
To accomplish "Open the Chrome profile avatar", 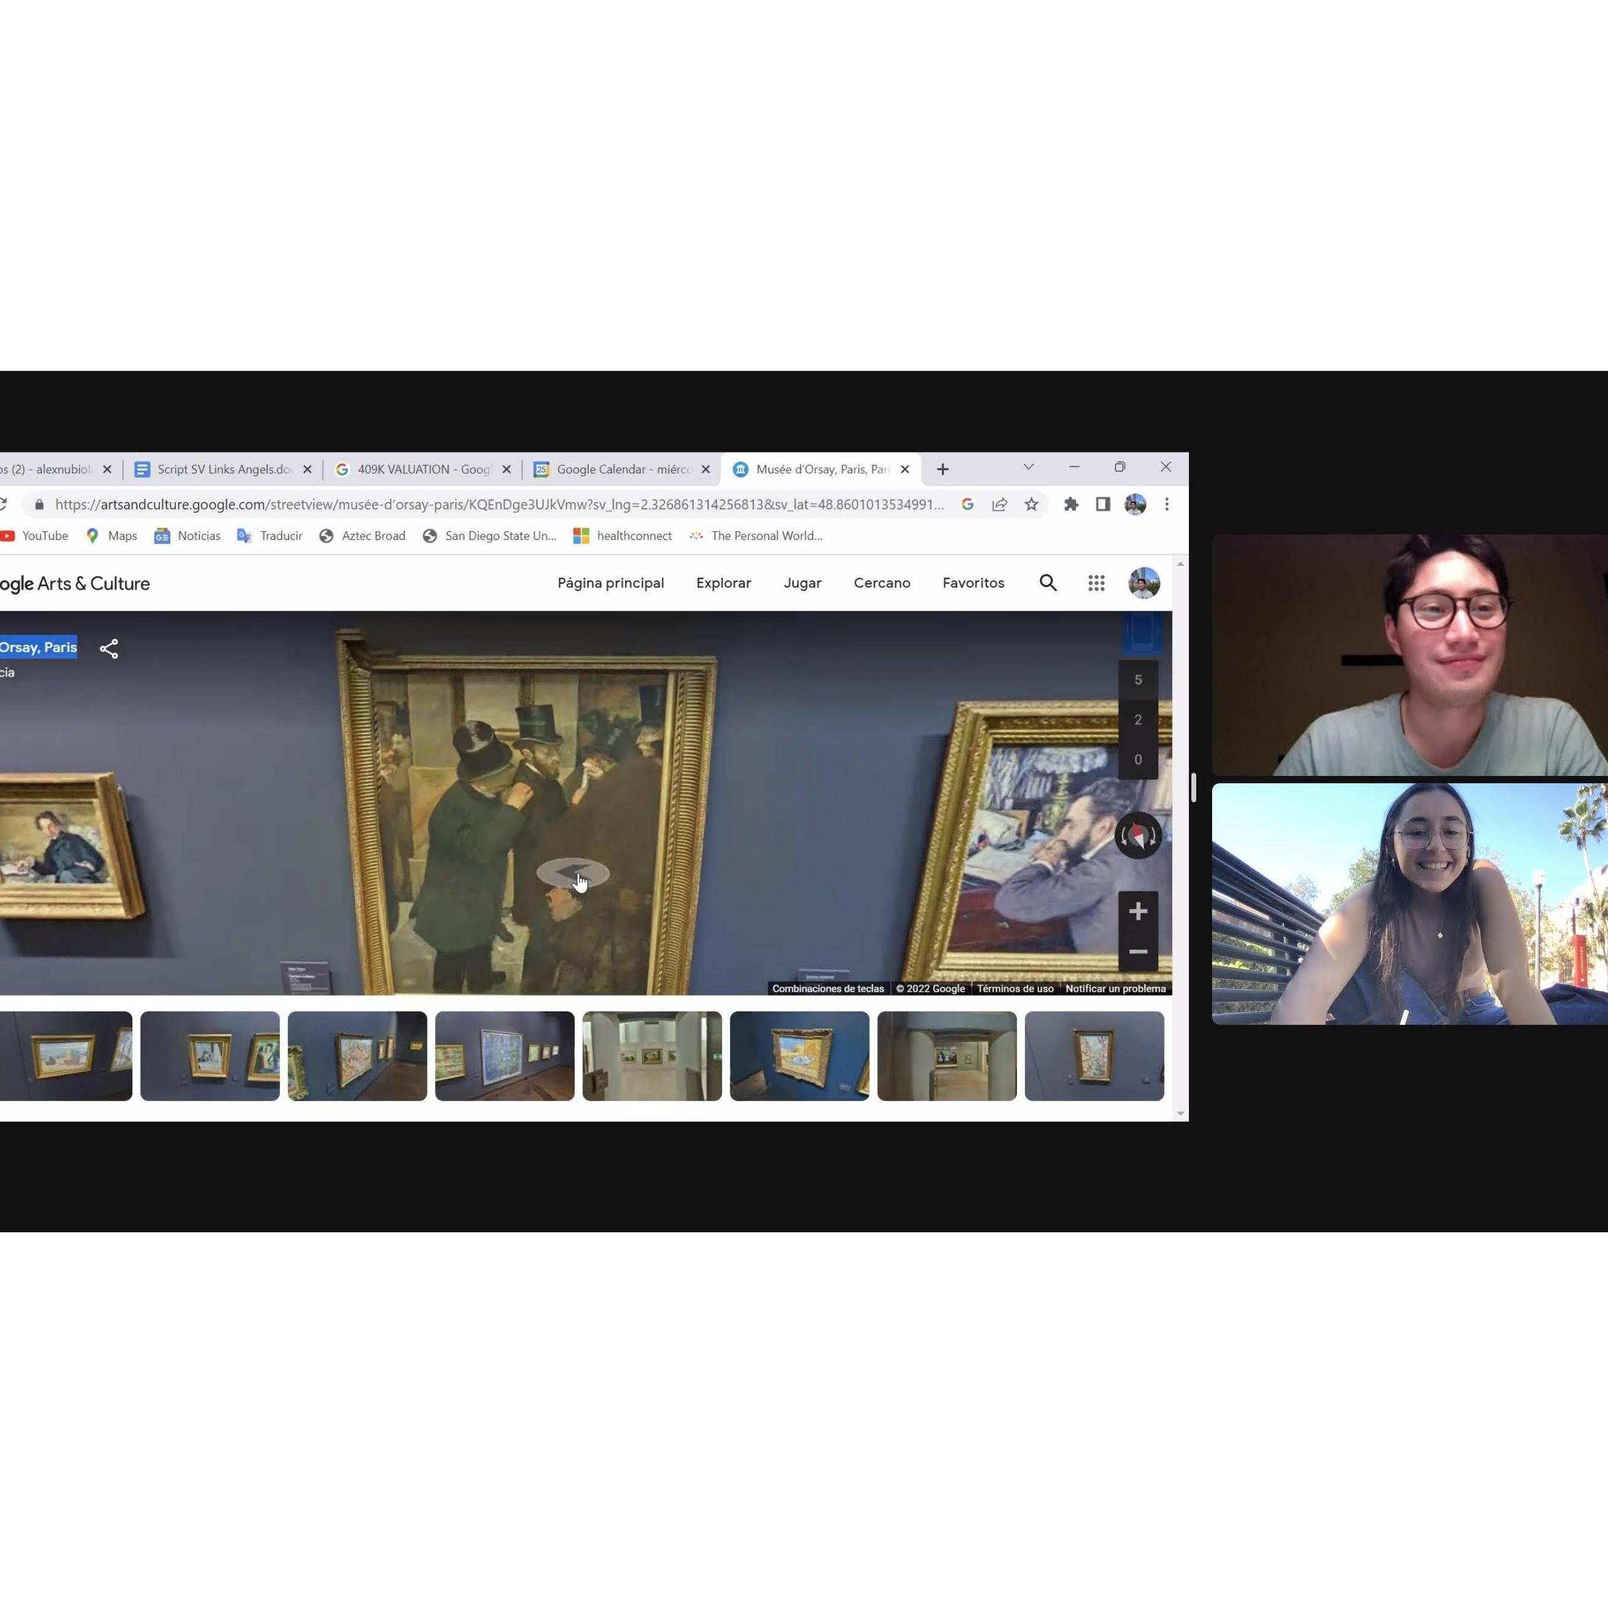I will coord(1135,504).
